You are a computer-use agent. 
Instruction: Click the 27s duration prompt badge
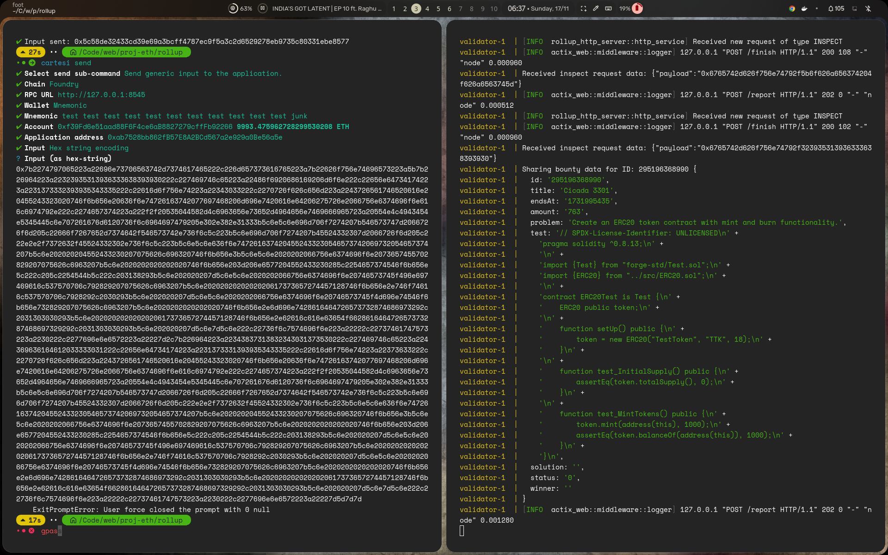point(31,52)
